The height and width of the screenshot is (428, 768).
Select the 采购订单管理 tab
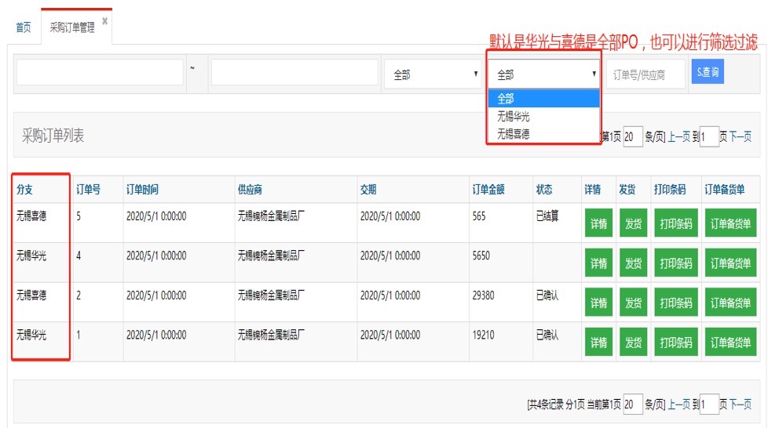tap(72, 27)
